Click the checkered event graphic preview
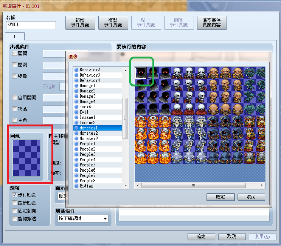The height and width of the screenshot is (246, 281). tap(26, 158)
